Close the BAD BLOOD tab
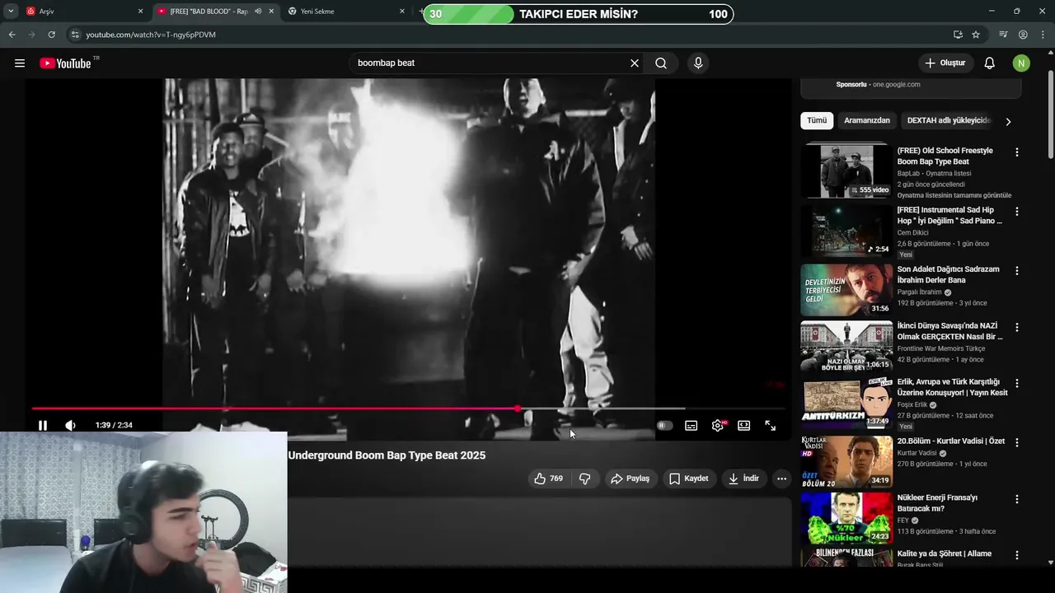Image resolution: width=1055 pixels, height=593 pixels. pos(271,12)
